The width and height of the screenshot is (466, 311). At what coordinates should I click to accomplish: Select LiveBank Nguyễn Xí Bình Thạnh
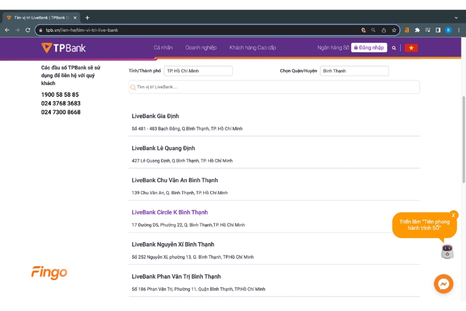[x=173, y=244]
